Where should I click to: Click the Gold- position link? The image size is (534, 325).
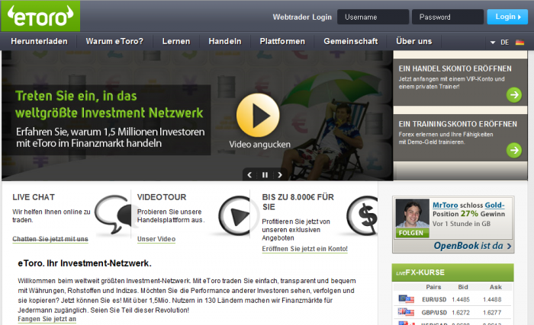[x=494, y=205]
